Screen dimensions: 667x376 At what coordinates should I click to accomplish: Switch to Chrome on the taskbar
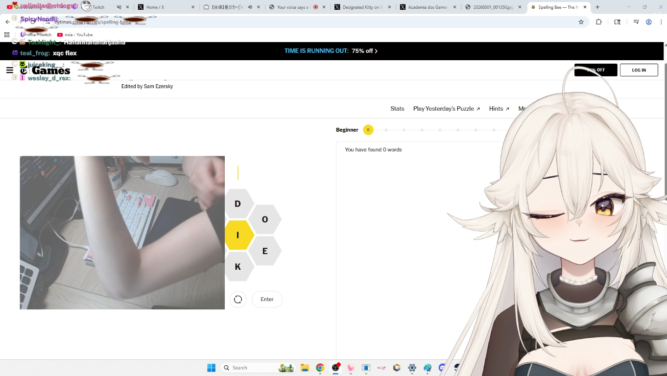(320, 368)
